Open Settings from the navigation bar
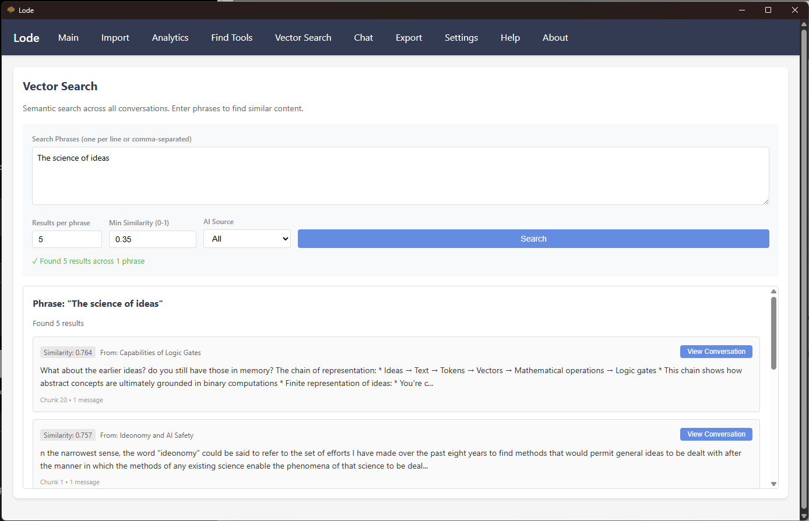 pos(461,37)
